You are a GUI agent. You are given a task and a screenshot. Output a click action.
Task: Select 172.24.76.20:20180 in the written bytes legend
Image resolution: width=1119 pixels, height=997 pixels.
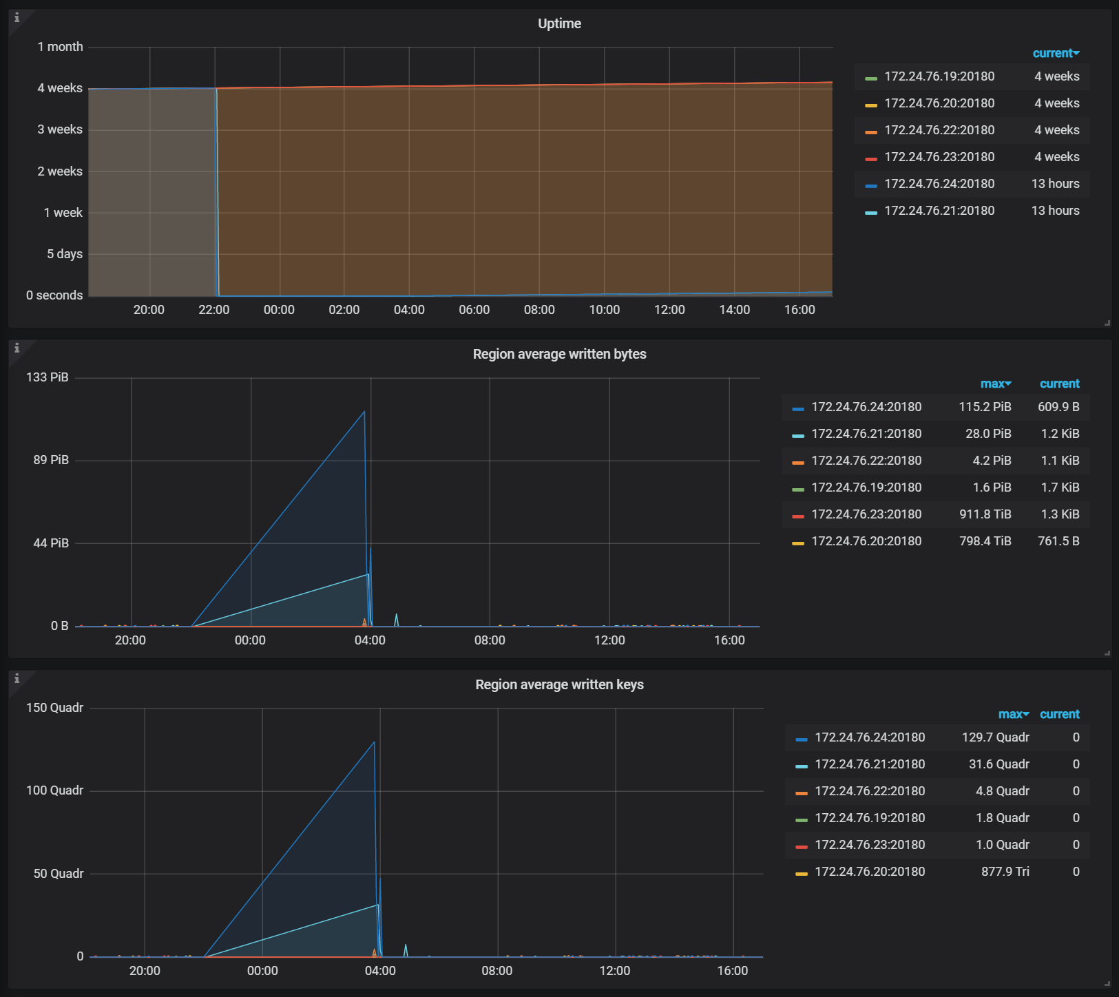(x=866, y=541)
